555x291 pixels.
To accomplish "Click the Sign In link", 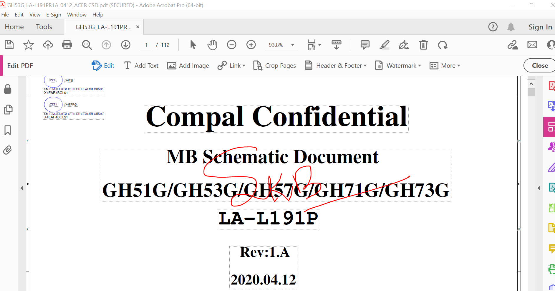I will pyautogui.click(x=540, y=27).
